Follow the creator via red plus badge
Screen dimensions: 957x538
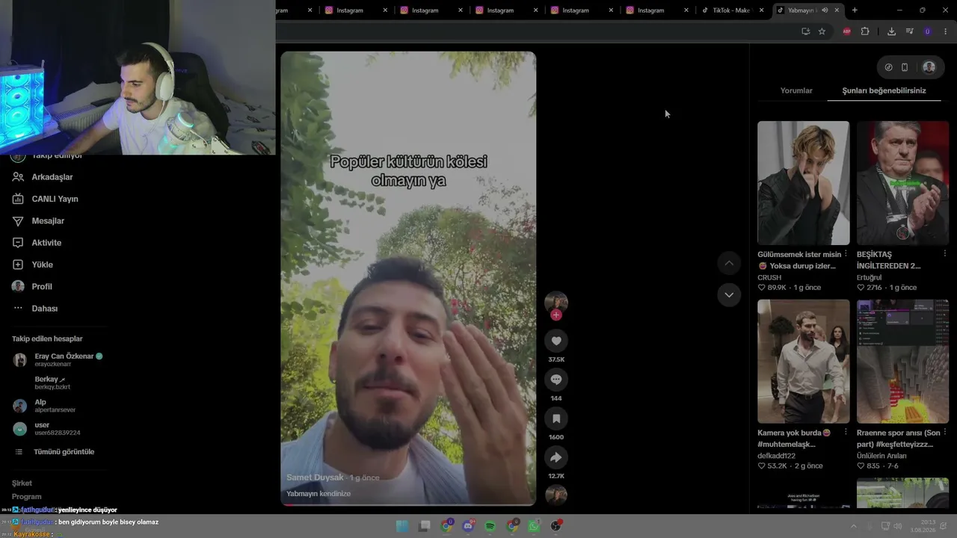556,315
